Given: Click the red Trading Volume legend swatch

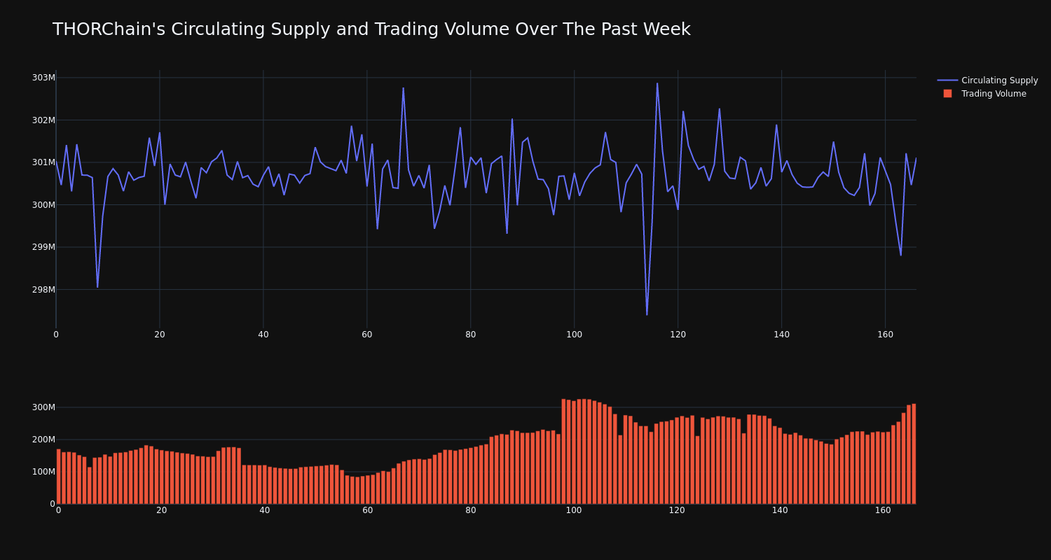Looking at the screenshot, I should click(x=947, y=94).
